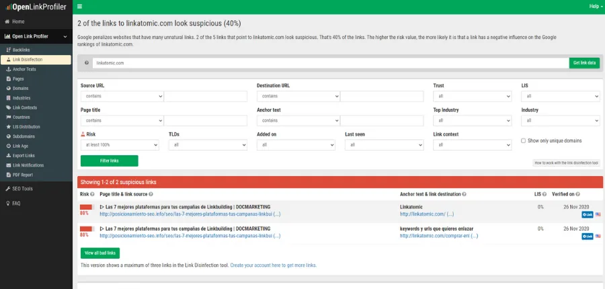Screen dimensions: 605x289
Task: Click the US flag icon in second row
Action: tap(598, 236)
